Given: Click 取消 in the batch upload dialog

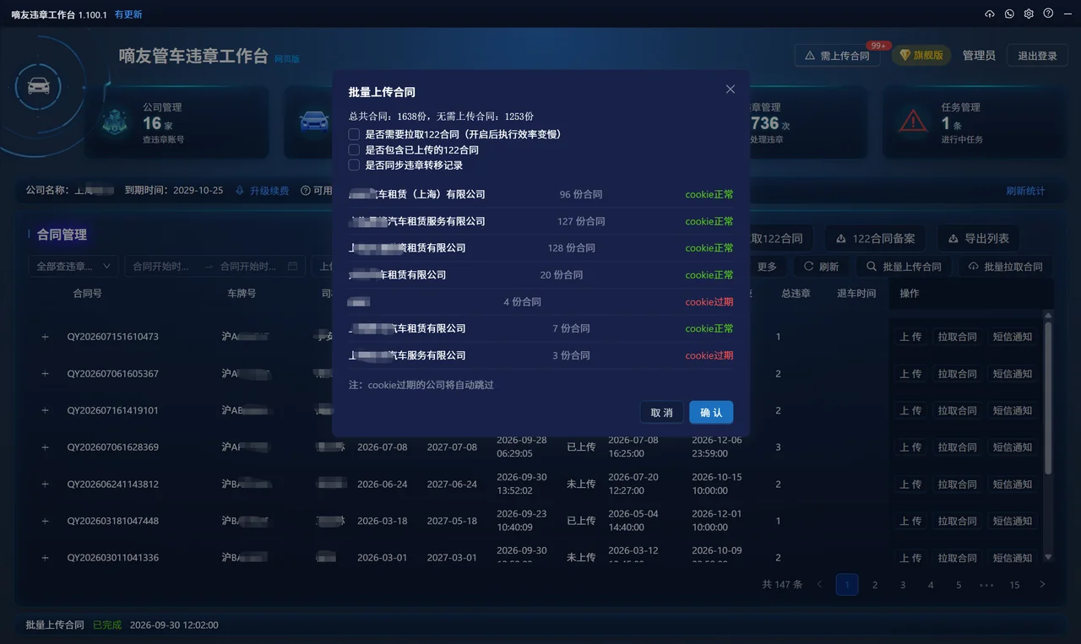Looking at the screenshot, I should [662, 413].
